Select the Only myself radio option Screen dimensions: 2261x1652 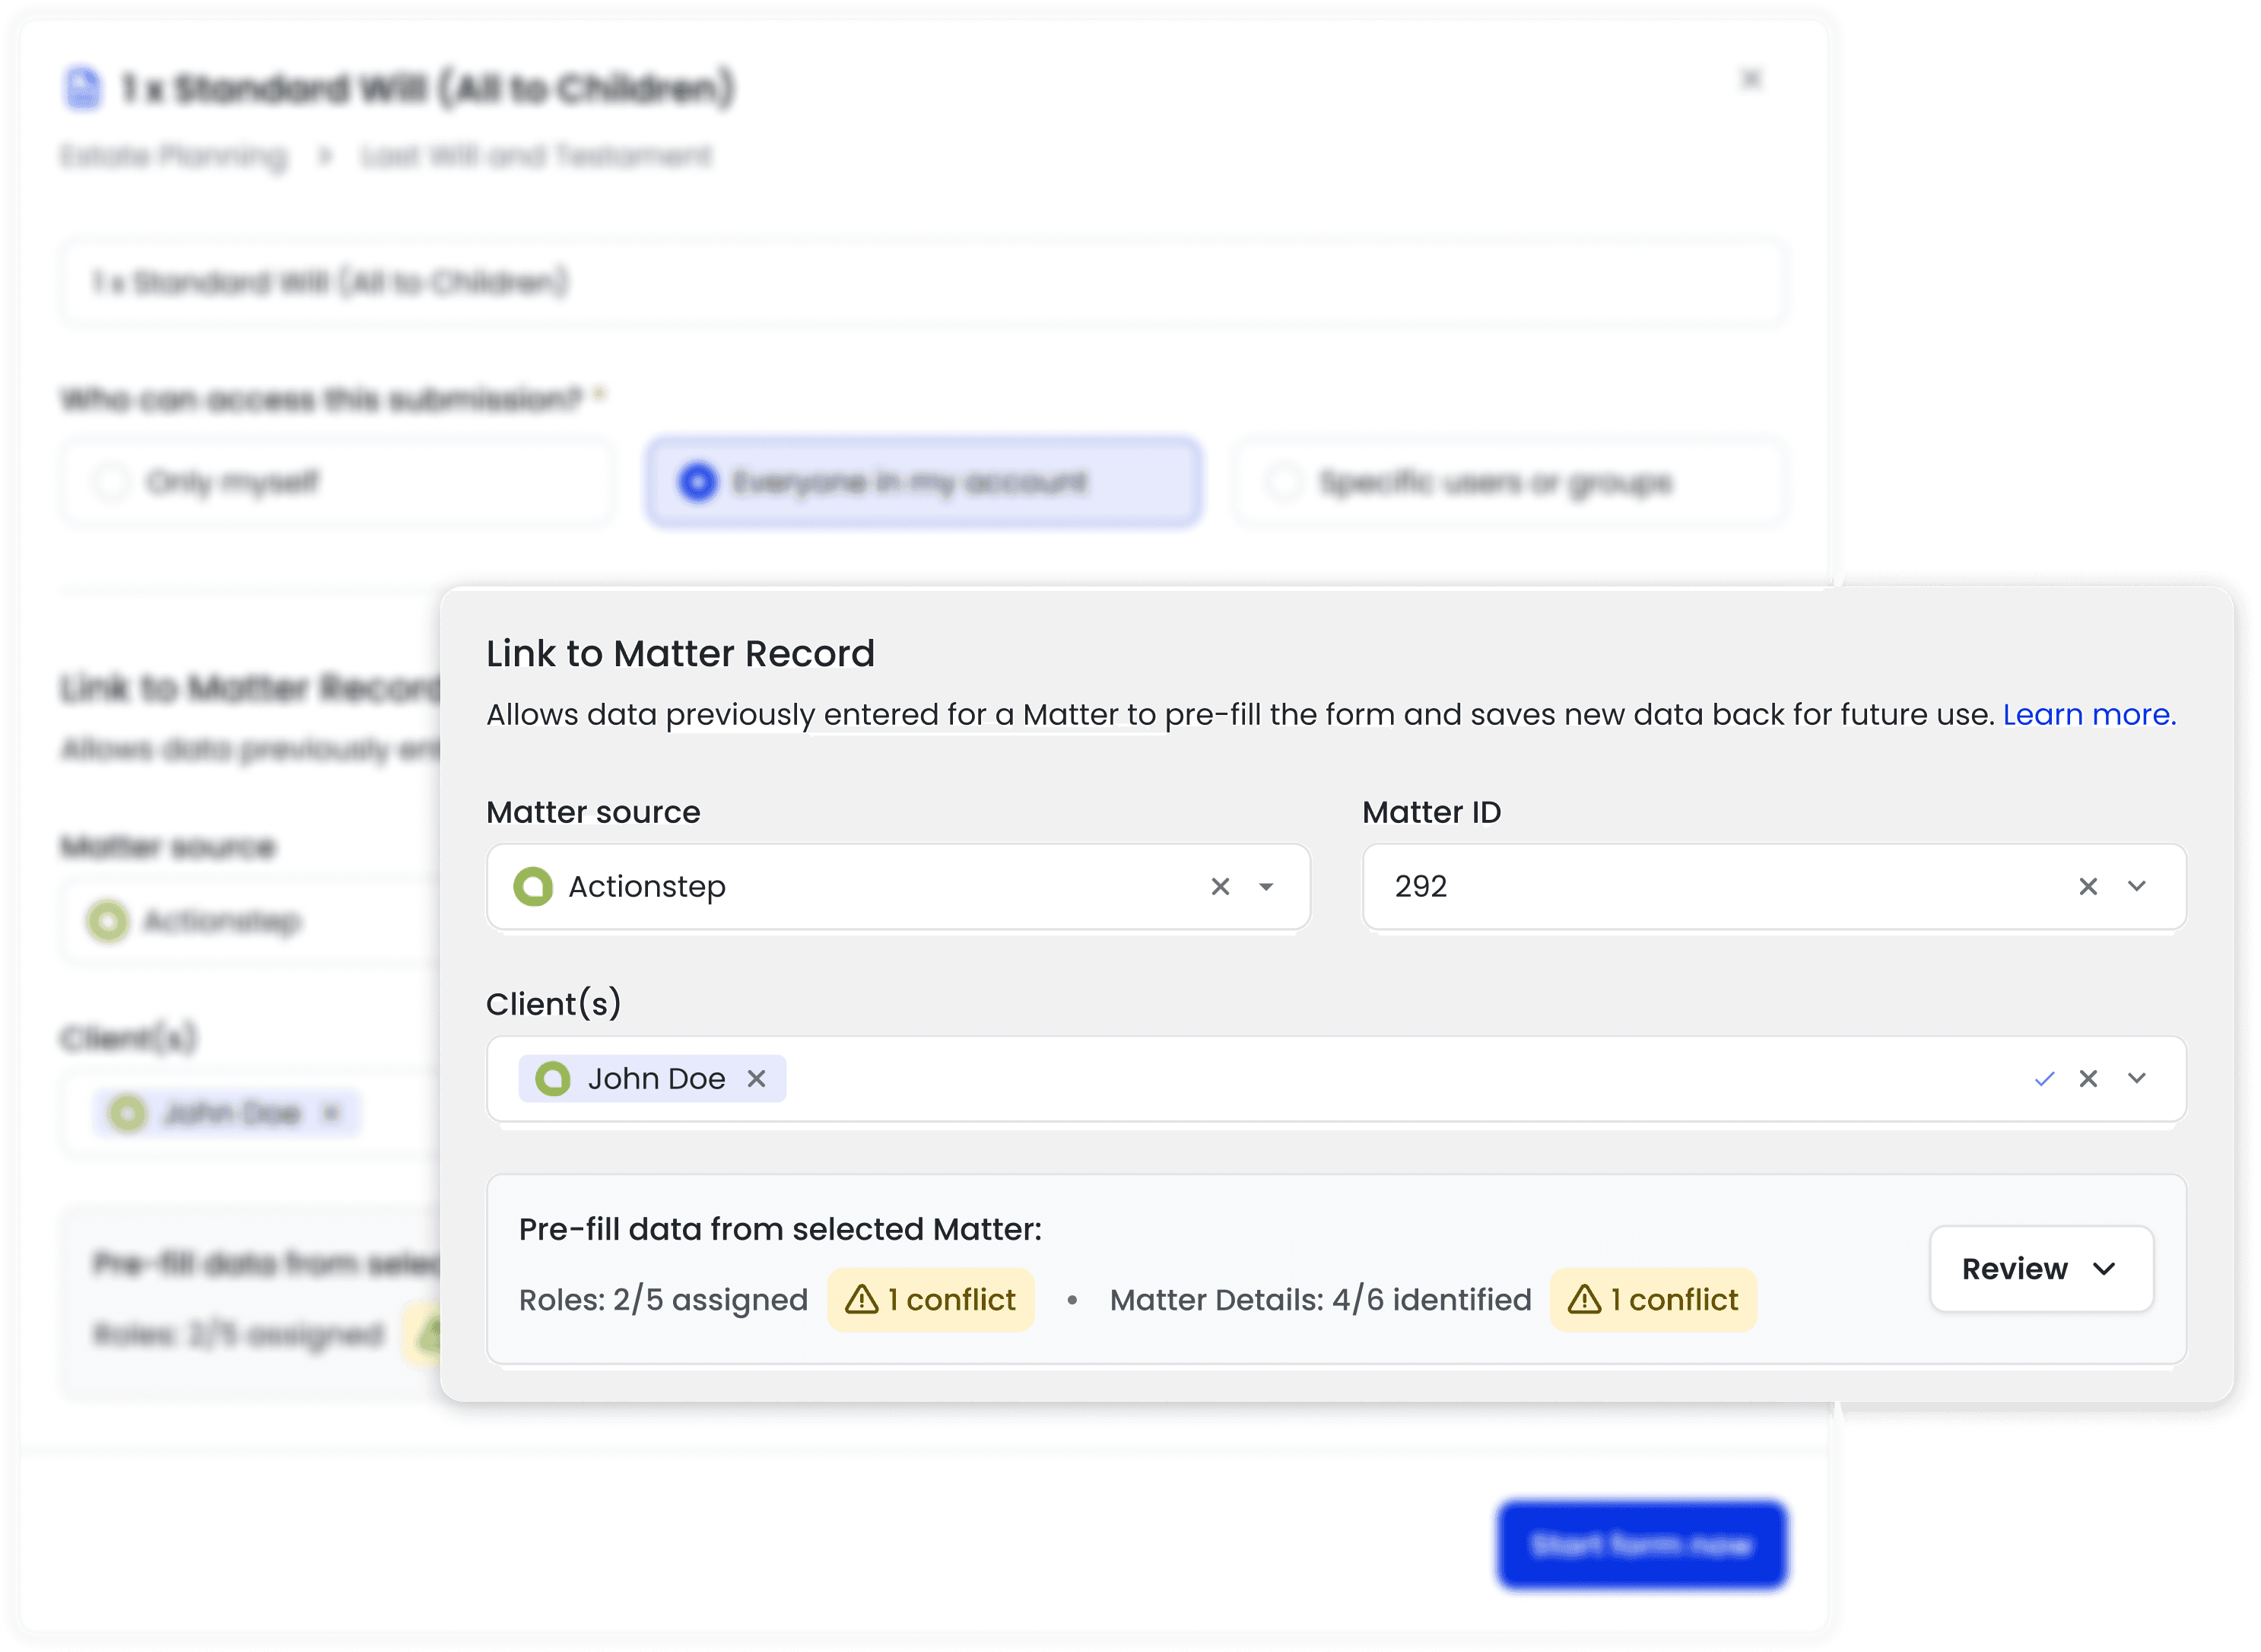point(112,482)
